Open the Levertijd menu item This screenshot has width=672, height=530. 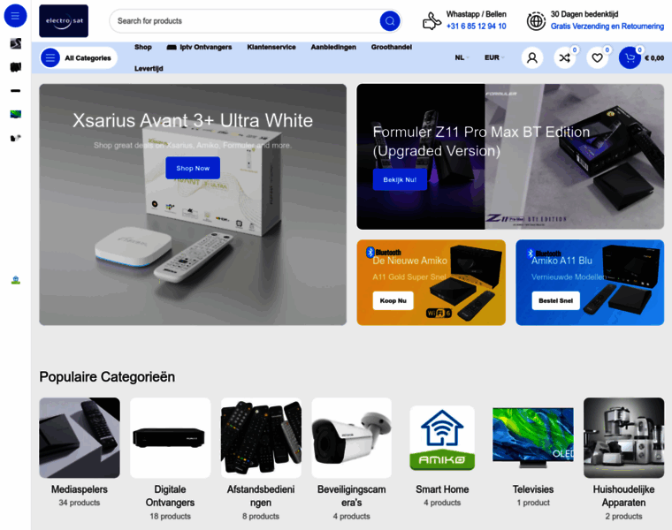click(149, 69)
